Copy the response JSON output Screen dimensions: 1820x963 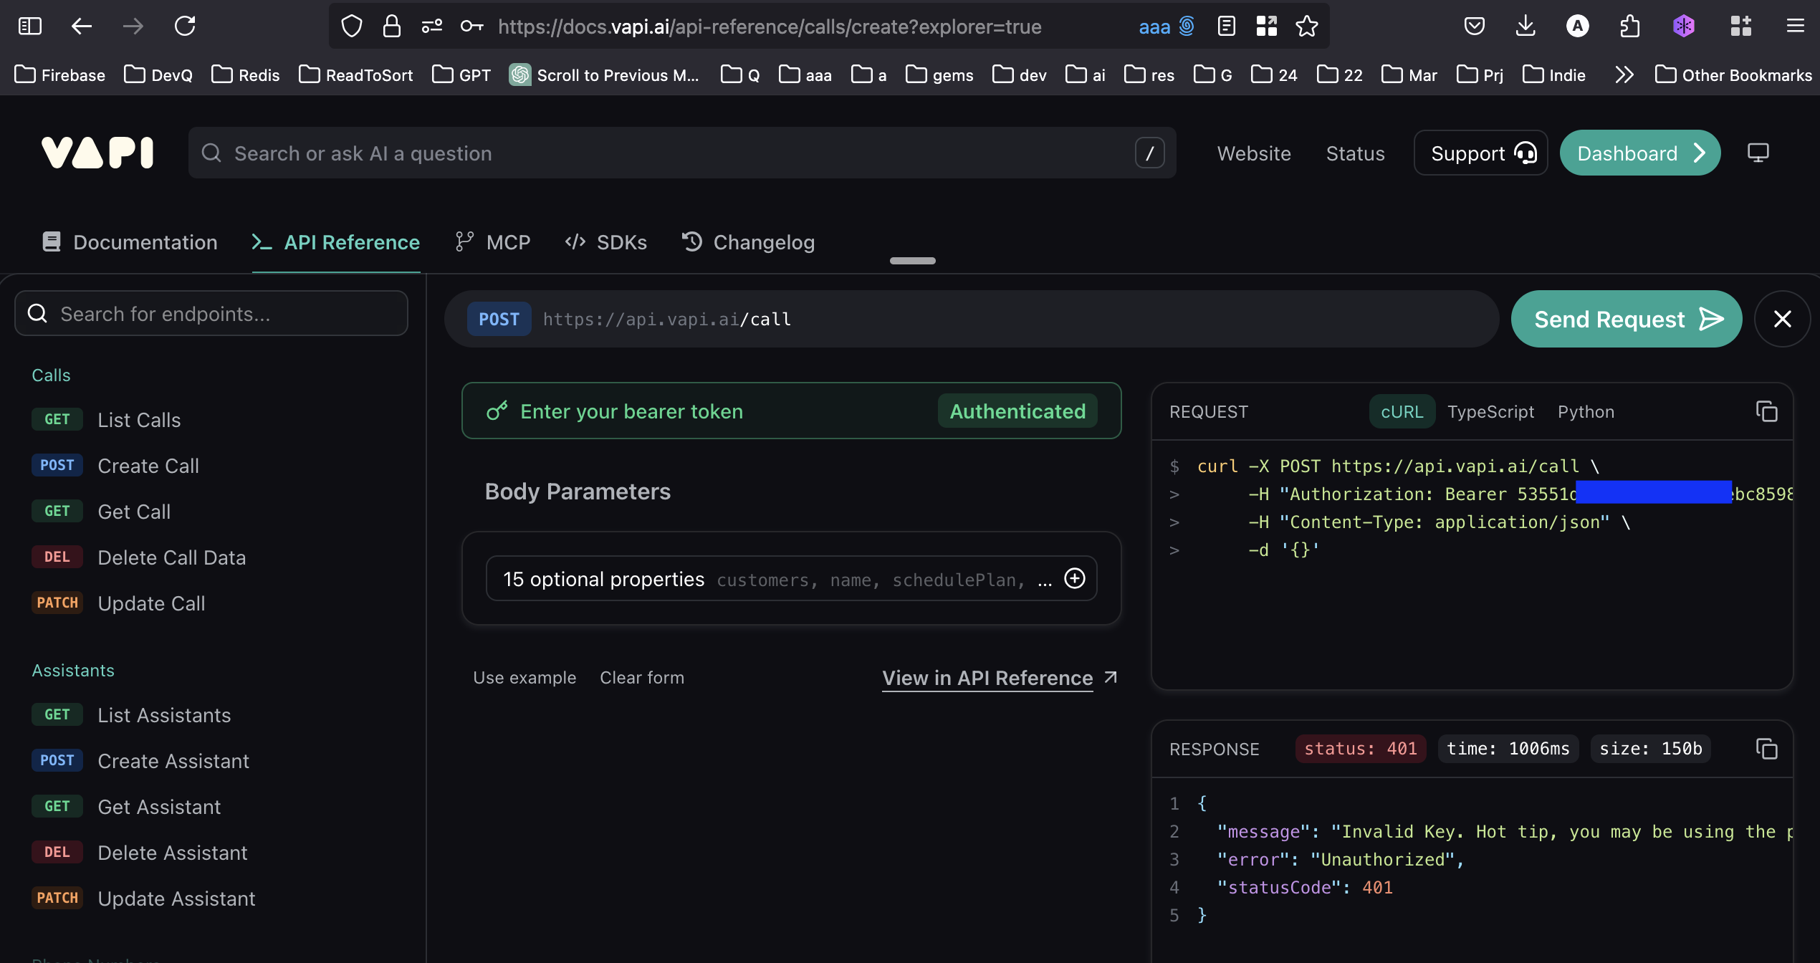point(1766,749)
